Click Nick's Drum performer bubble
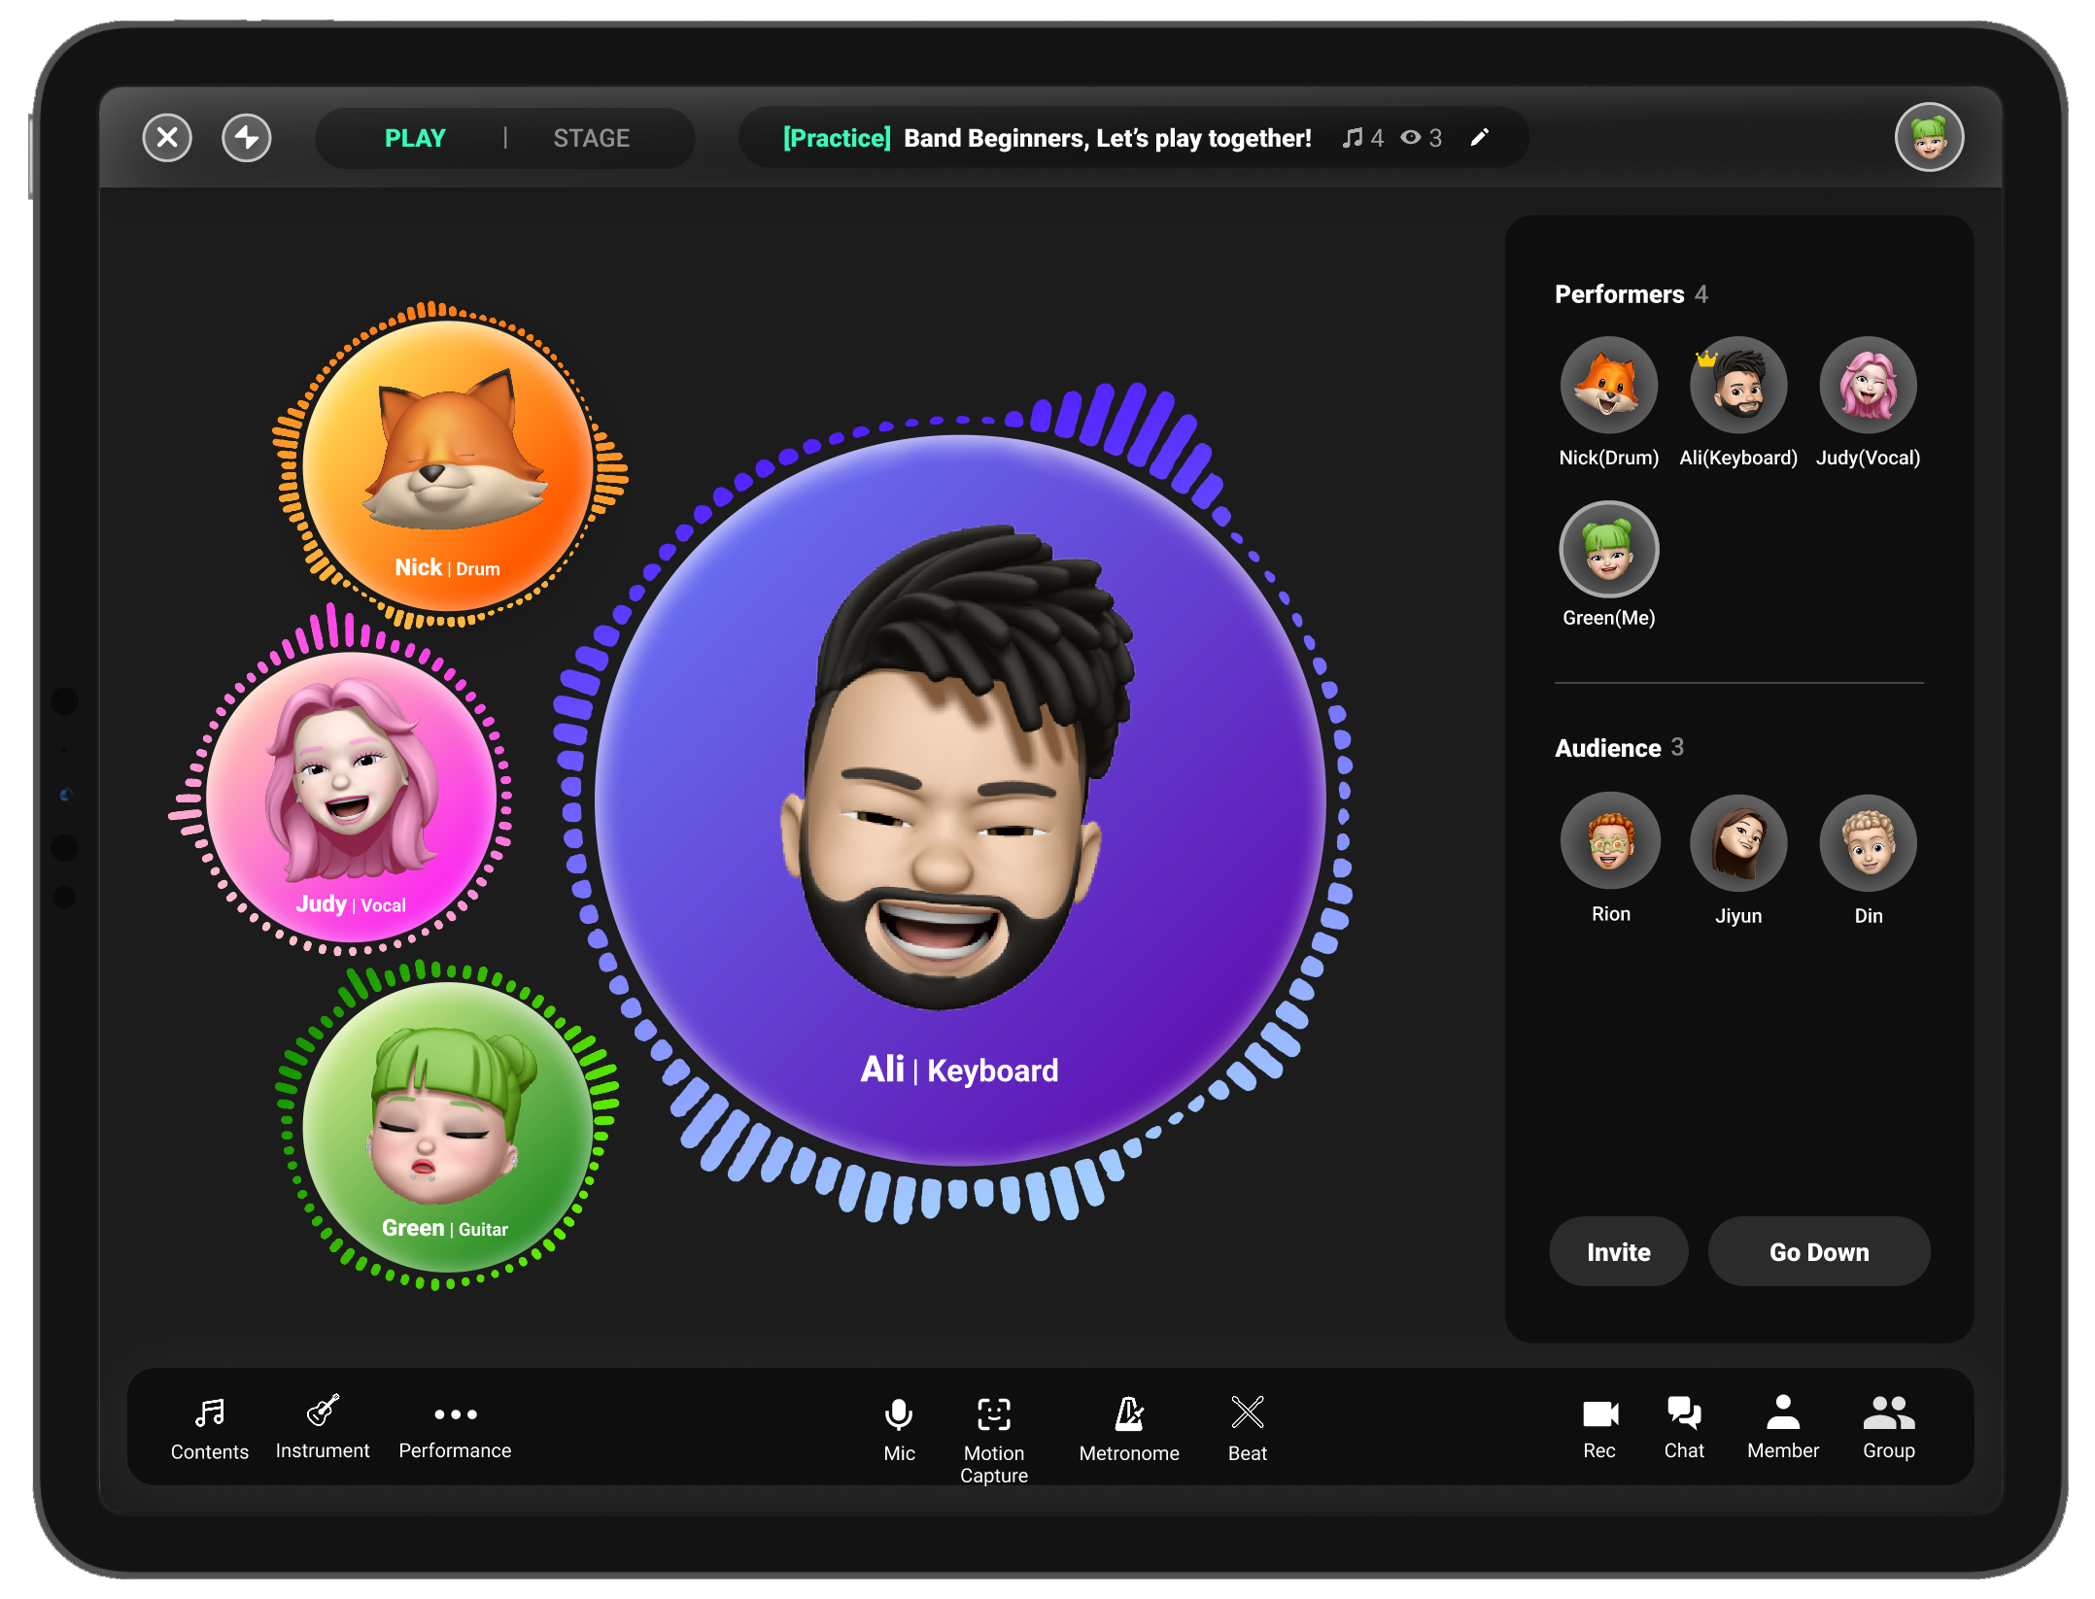 pos(448,466)
